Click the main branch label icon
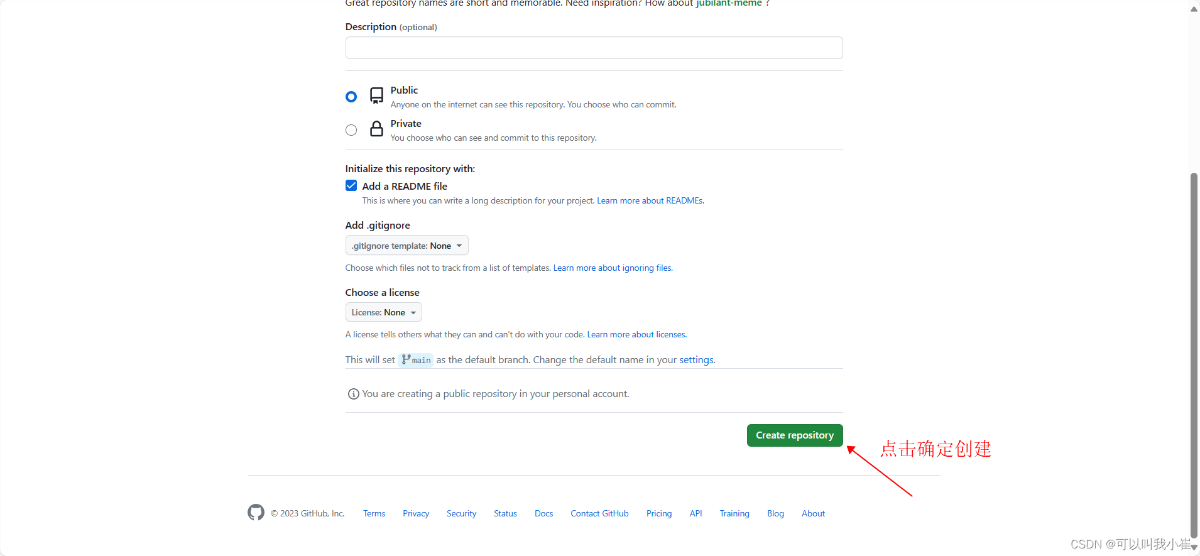 (406, 359)
